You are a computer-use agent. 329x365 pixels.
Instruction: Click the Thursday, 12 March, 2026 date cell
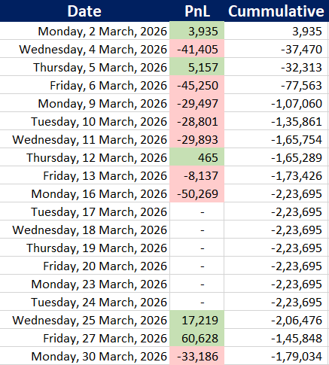pos(85,157)
